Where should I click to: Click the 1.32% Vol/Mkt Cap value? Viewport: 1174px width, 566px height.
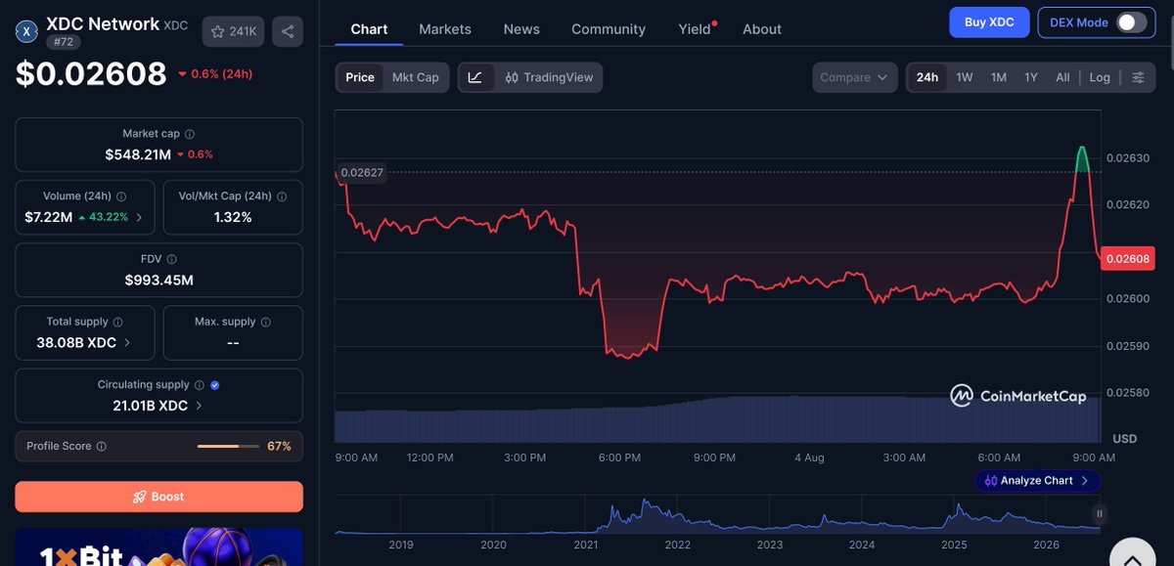click(233, 217)
